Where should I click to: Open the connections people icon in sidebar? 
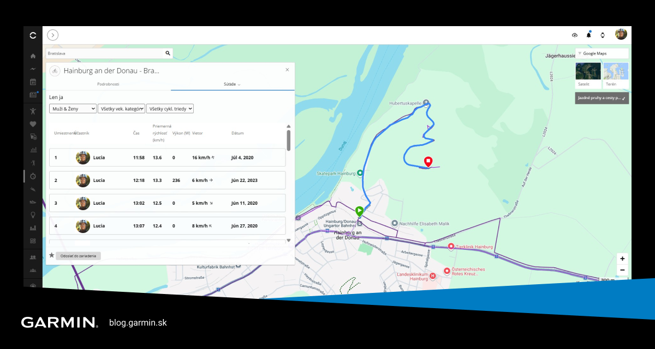click(33, 257)
